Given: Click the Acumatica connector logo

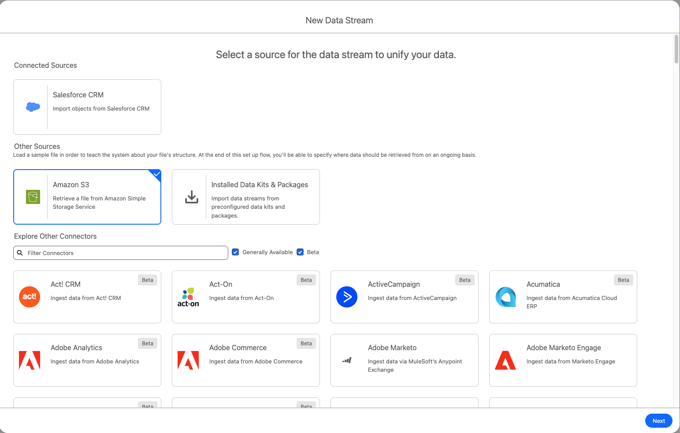Looking at the screenshot, I should (x=505, y=297).
